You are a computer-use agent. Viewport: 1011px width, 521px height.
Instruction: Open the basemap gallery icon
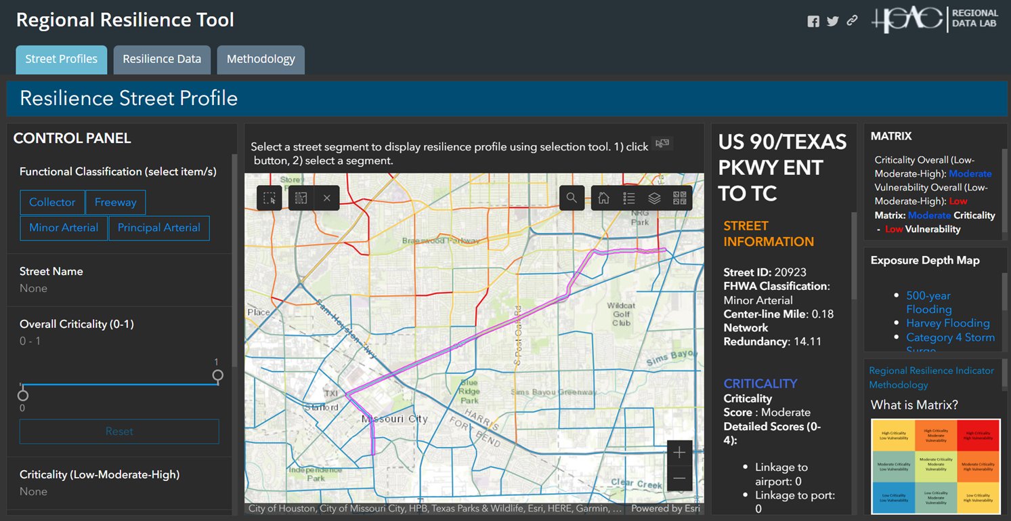[x=680, y=198]
